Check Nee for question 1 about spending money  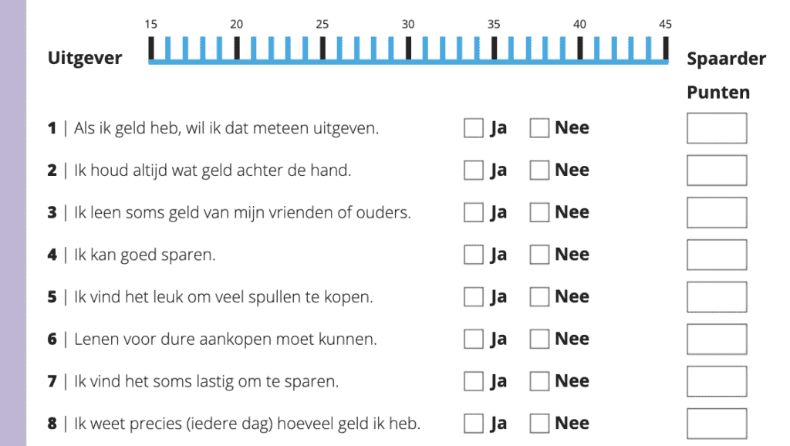(x=539, y=128)
